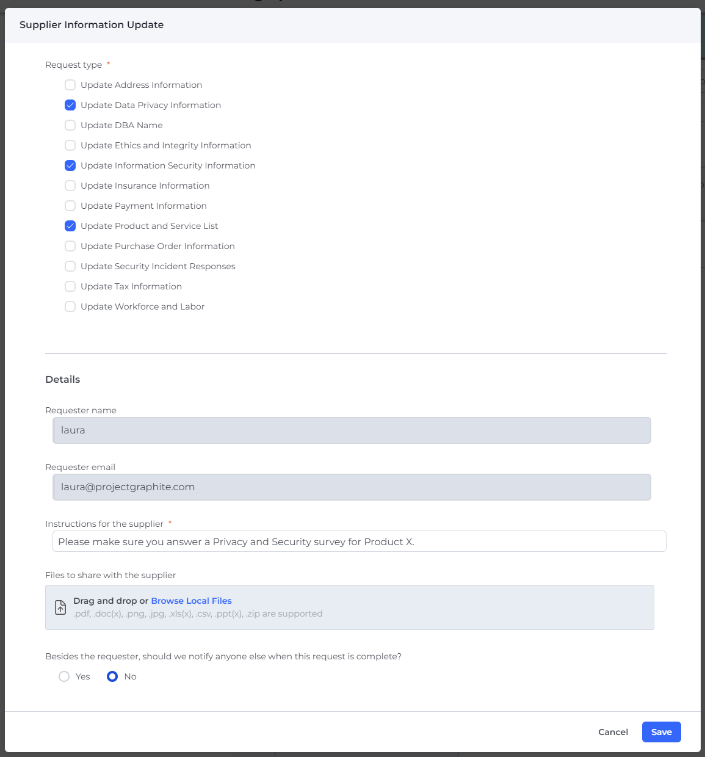
Task: Check Update Insurance Information
Action: tap(70, 186)
